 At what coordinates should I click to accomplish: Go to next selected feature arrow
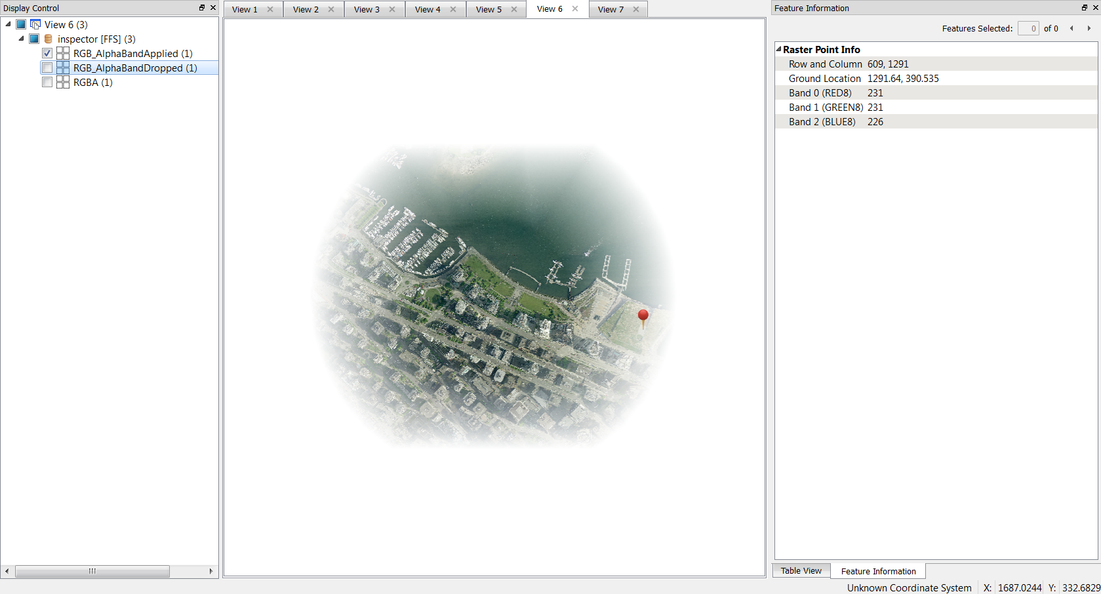[x=1089, y=28]
